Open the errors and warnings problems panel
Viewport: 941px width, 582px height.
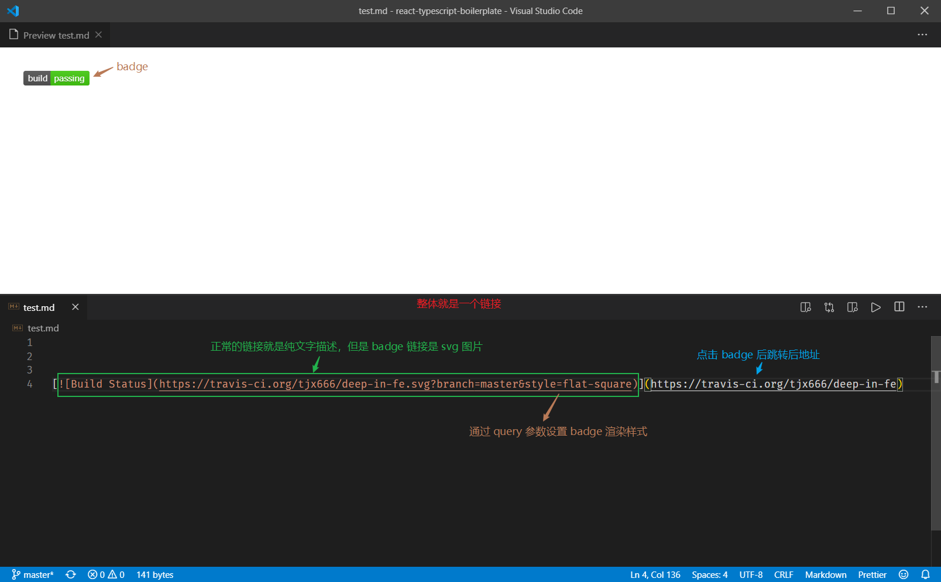click(x=106, y=575)
